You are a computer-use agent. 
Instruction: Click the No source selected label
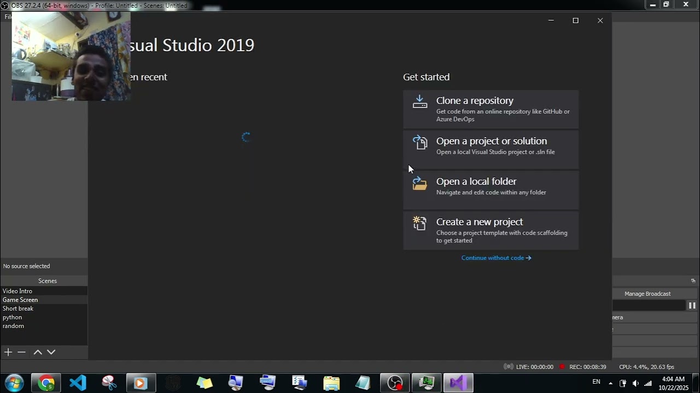[26, 266]
